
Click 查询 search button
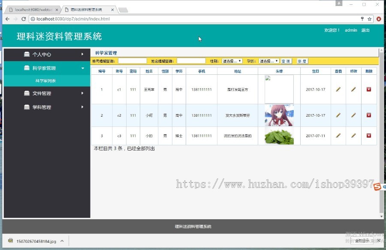tap(286, 61)
